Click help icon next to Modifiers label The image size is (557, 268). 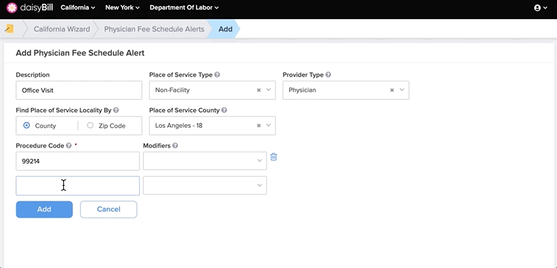(175, 146)
